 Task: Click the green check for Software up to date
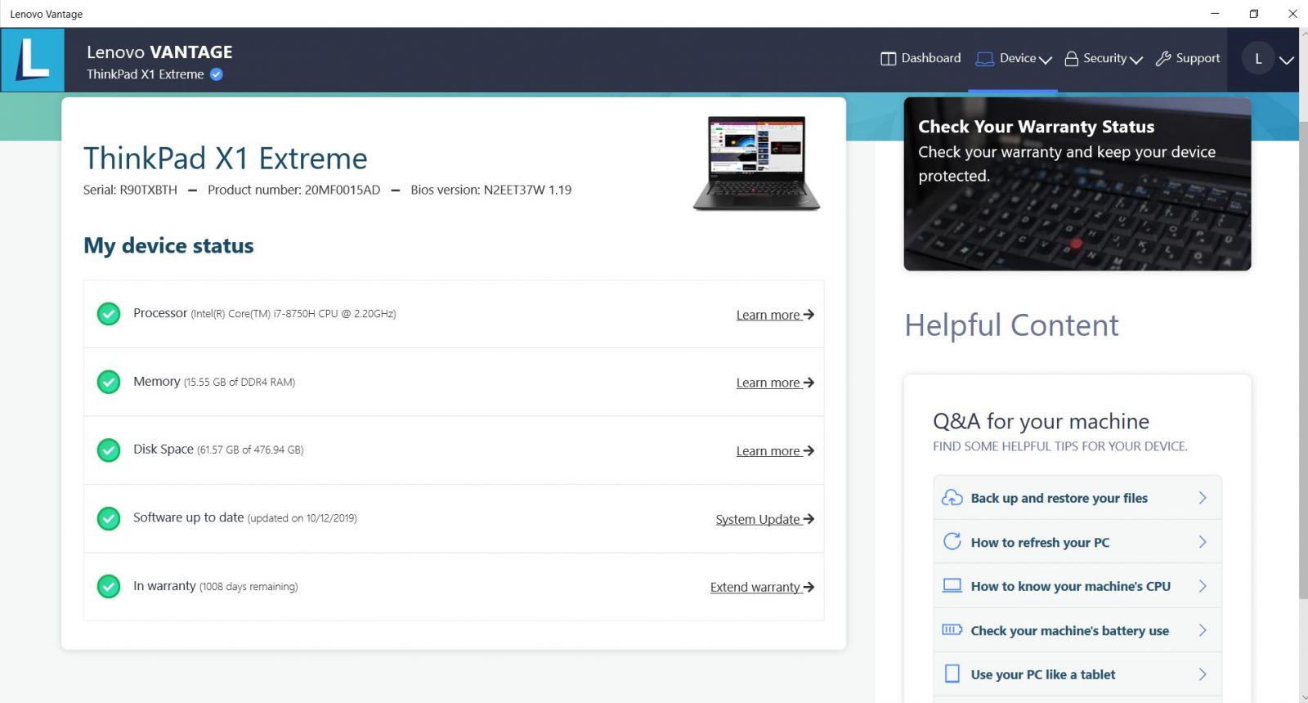tap(109, 518)
